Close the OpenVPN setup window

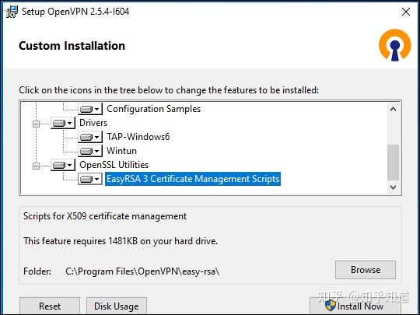pos(406,12)
